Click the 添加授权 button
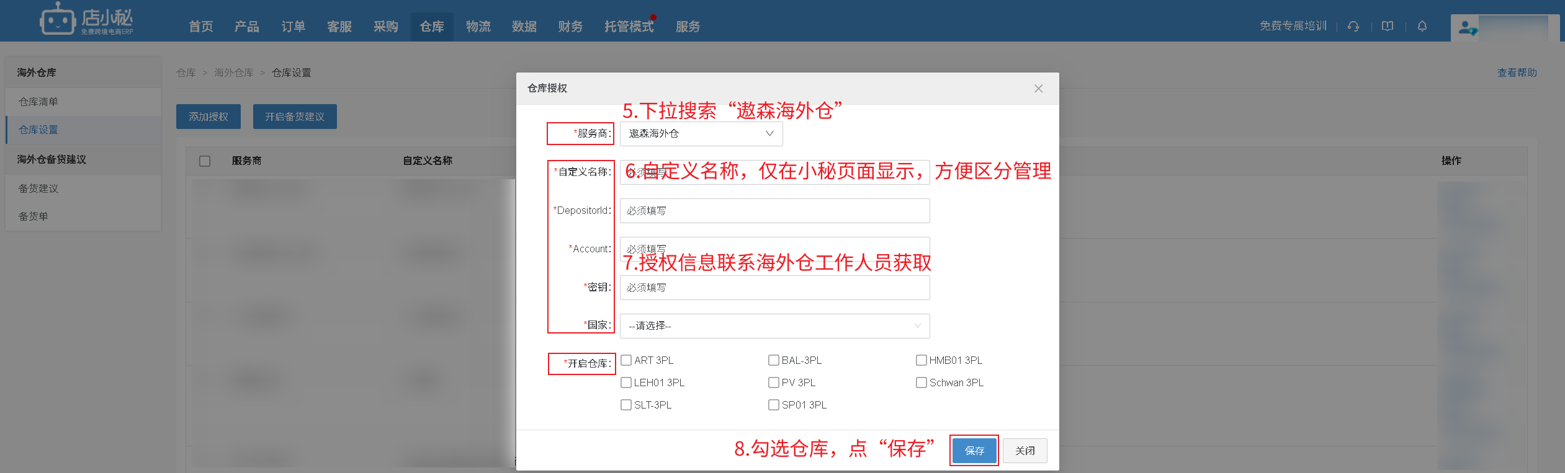1565x473 pixels. point(209,117)
